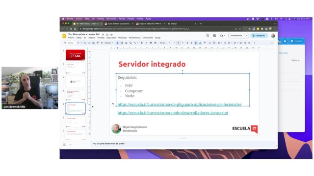Select the Laravel Sail slide thumbnail
314x176 pixels.
click(x=75, y=55)
